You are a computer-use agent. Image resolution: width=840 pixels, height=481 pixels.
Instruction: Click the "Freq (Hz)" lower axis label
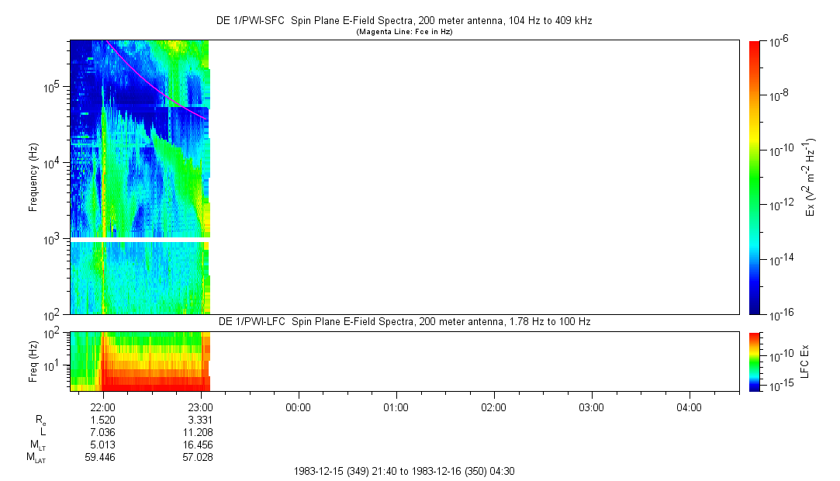point(33,361)
